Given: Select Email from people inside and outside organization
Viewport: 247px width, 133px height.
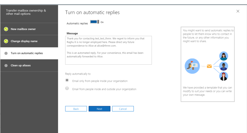Looking at the screenshot, I should 67,88.
